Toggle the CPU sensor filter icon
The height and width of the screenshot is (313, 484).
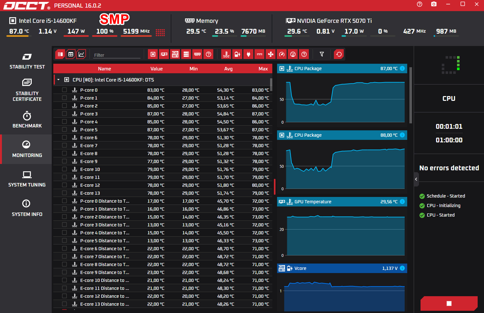coord(153,54)
